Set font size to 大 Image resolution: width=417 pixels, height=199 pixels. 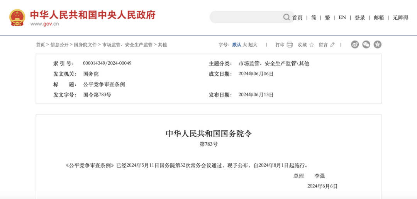point(245,45)
